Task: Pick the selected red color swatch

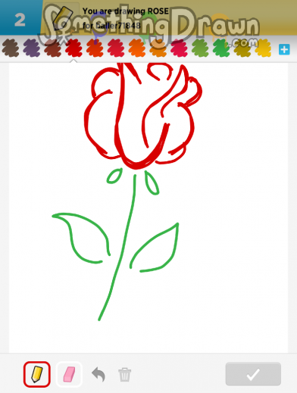Action: [x=73, y=48]
